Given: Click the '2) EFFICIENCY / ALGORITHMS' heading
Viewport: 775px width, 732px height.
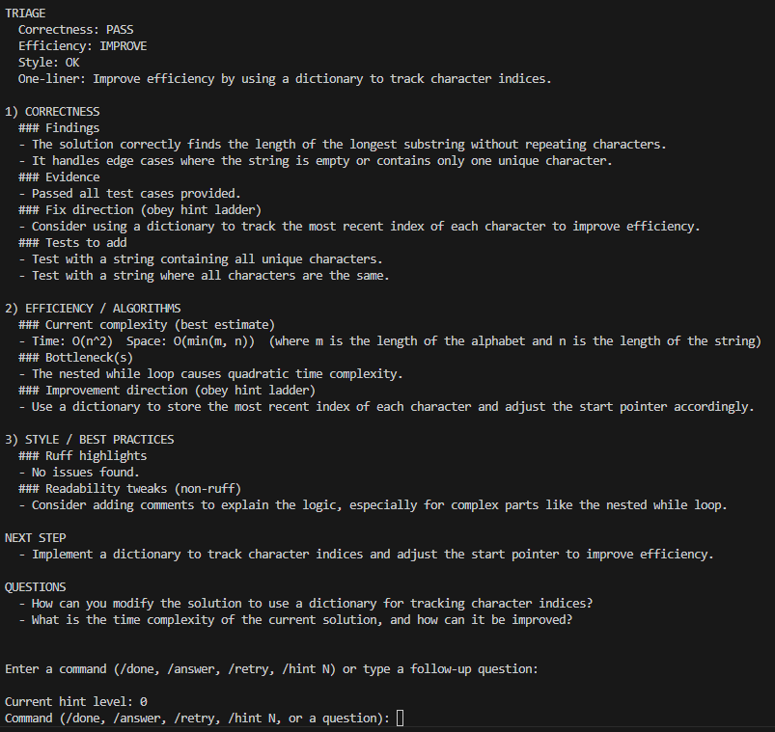Looking at the screenshot, I should (x=93, y=309).
